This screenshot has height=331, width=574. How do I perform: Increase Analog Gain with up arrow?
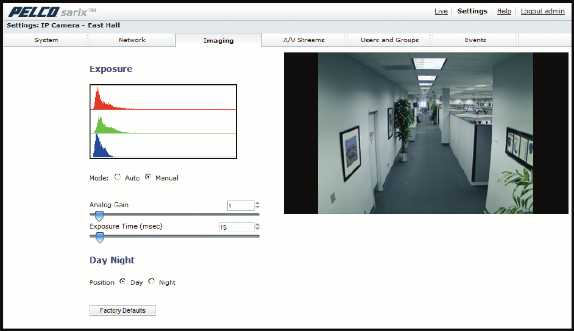257,203
